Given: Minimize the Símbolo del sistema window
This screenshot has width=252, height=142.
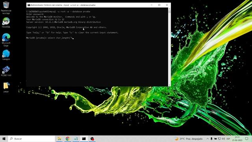Looking at the screenshot, I should pyautogui.click(x=151, y=5).
